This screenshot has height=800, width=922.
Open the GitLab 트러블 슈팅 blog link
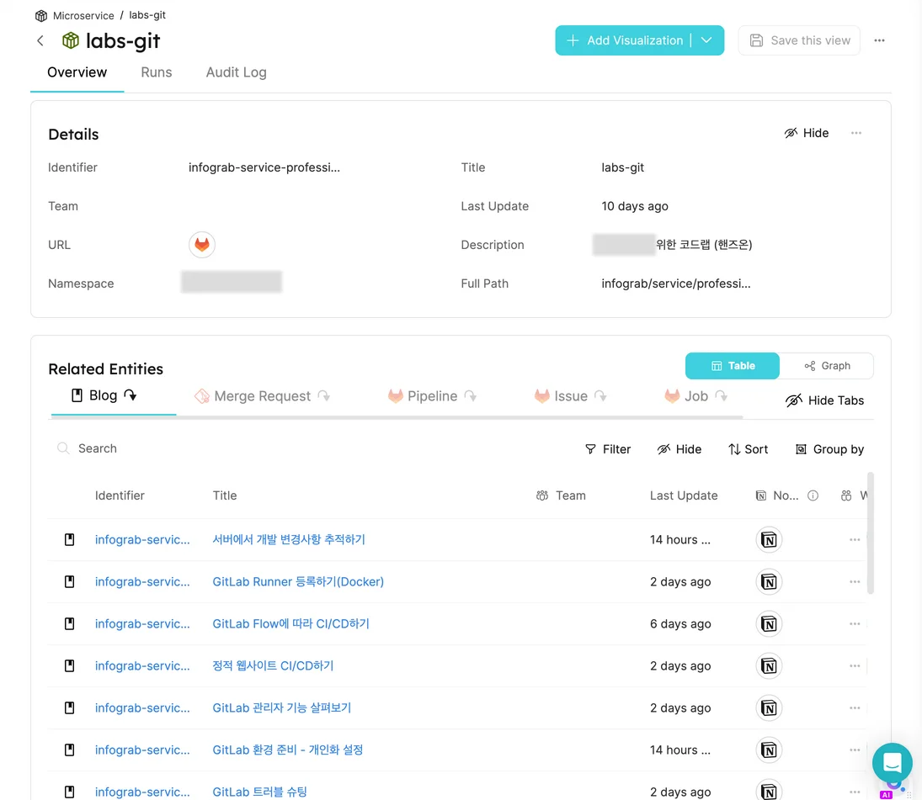pos(259,792)
